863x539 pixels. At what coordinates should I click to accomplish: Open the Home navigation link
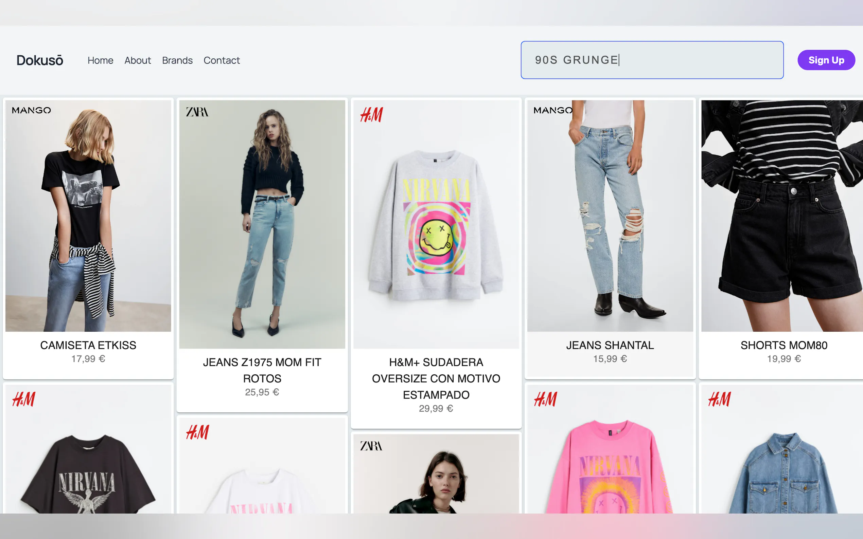[x=100, y=60]
